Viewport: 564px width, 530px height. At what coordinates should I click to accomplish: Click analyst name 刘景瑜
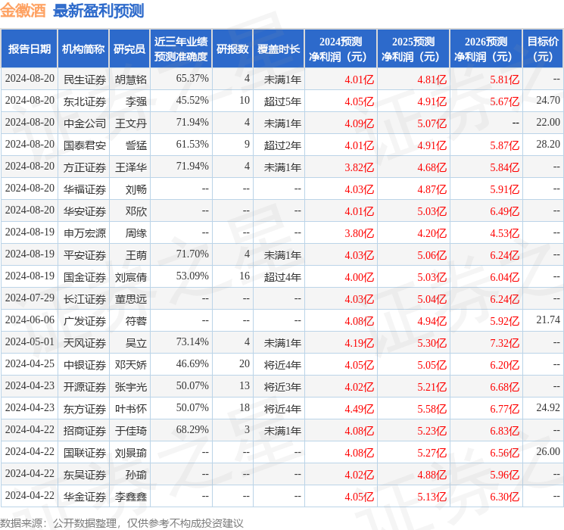(131, 453)
